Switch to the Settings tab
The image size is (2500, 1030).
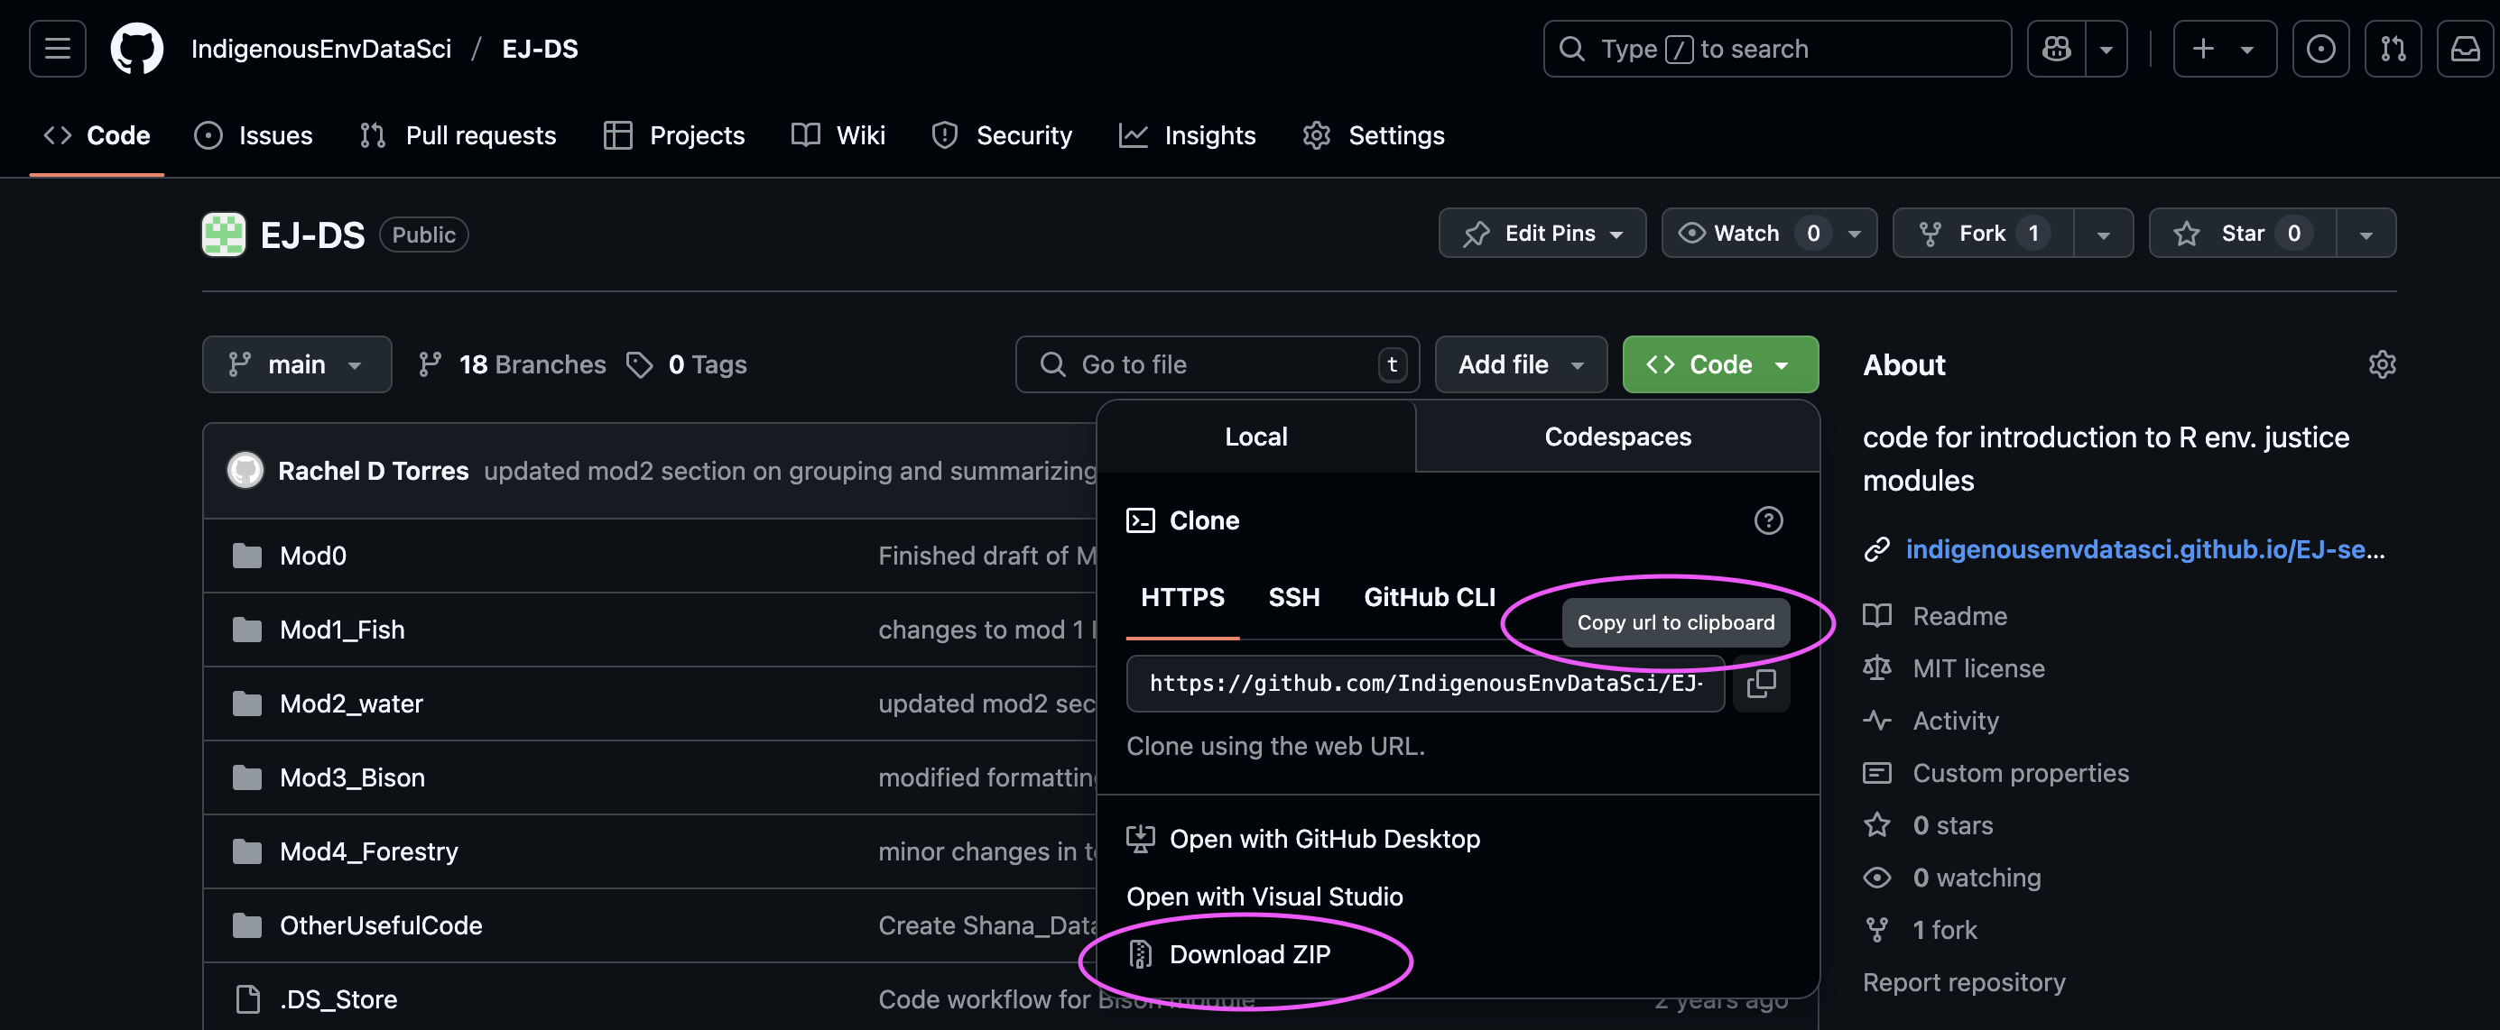1374,134
